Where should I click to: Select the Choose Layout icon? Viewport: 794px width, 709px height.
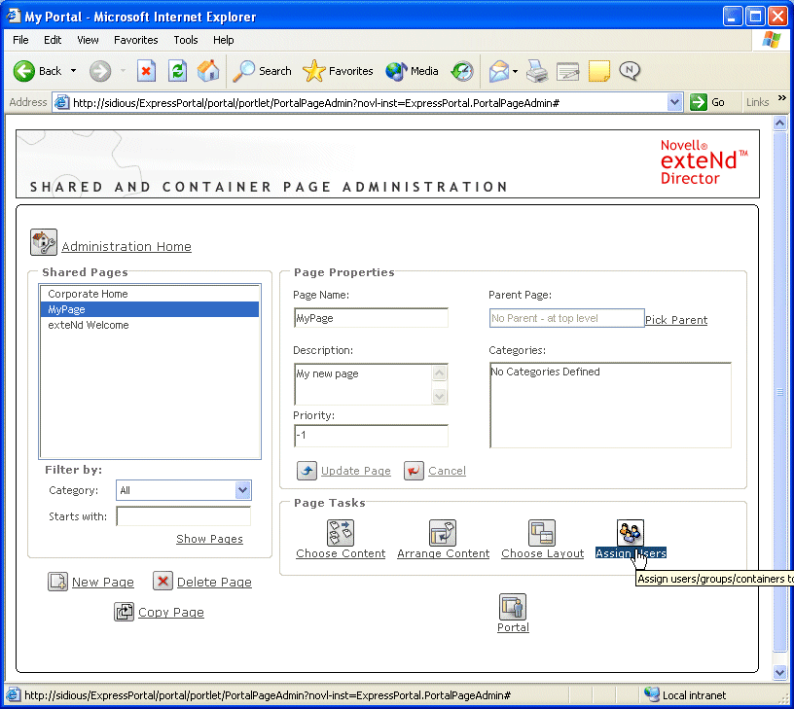pyautogui.click(x=542, y=533)
